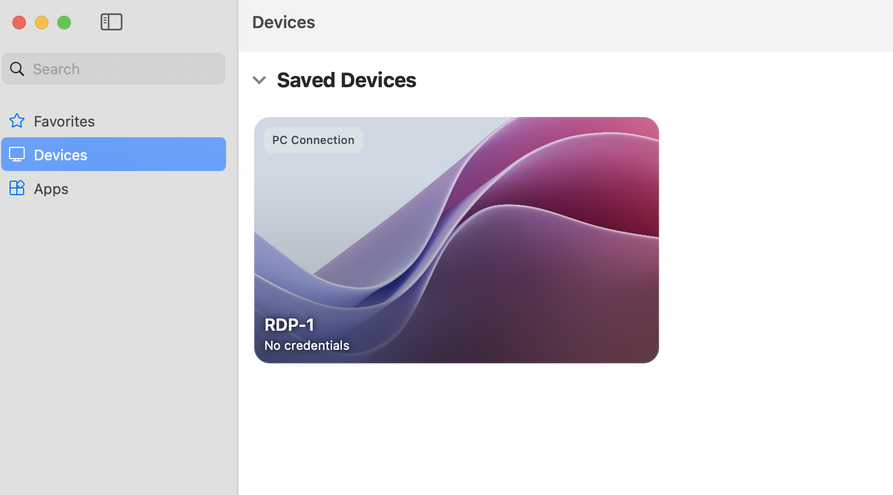Click the No credentials text

point(307,345)
